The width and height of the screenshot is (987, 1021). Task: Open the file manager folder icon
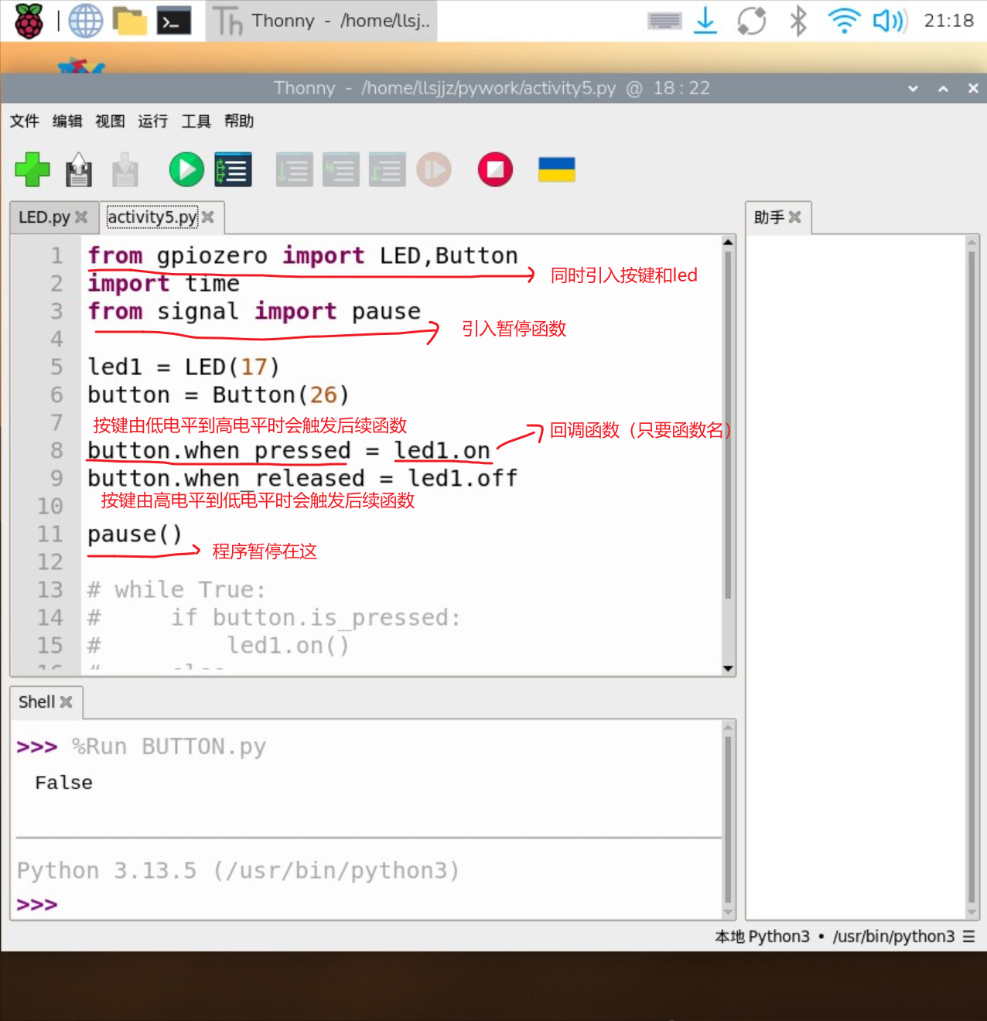pos(129,21)
